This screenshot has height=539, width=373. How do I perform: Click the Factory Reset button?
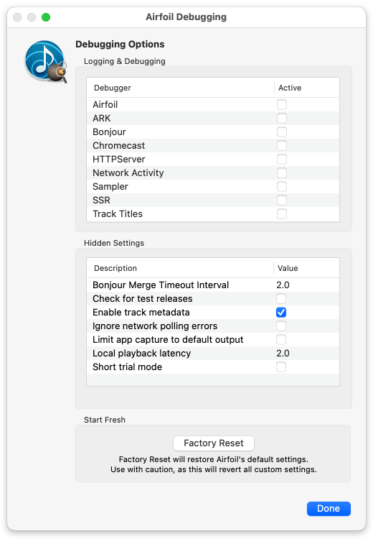[214, 443]
